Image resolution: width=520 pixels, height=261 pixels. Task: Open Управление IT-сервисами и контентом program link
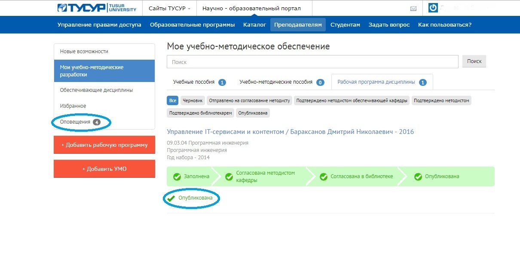tap(290, 132)
